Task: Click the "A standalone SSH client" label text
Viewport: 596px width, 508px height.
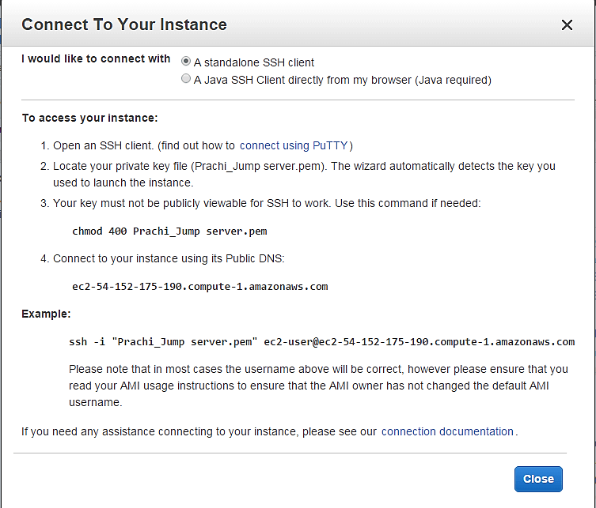Action: click(253, 62)
